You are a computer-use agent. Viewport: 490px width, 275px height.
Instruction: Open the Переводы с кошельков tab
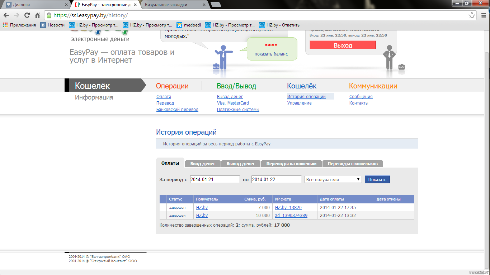353,164
